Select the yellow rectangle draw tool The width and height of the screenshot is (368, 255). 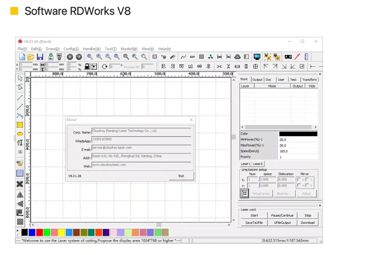click(20, 125)
